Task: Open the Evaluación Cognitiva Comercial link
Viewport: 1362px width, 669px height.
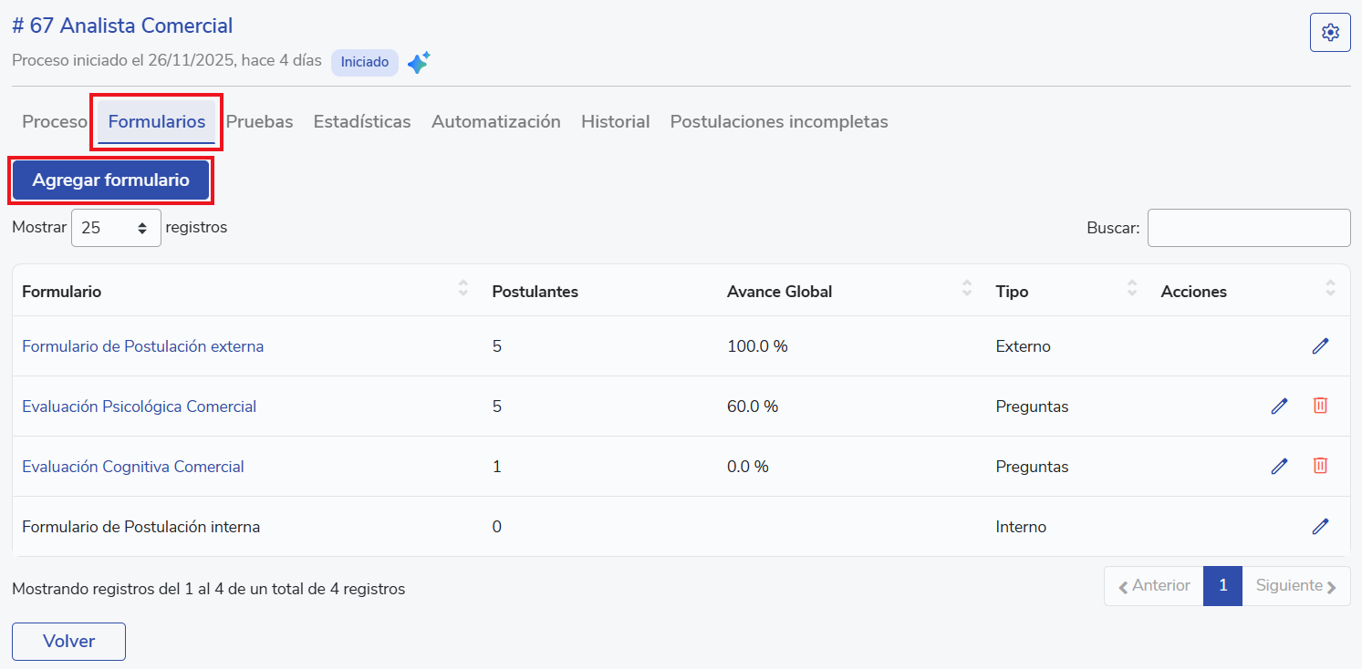Action: pos(133,467)
